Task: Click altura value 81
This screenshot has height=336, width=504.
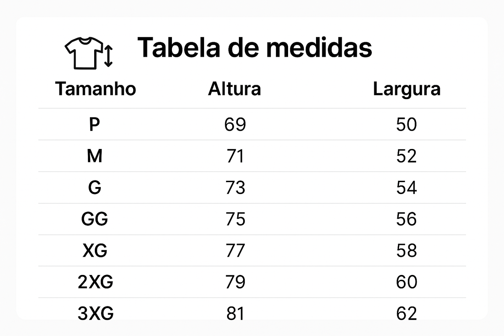Action: (x=235, y=313)
